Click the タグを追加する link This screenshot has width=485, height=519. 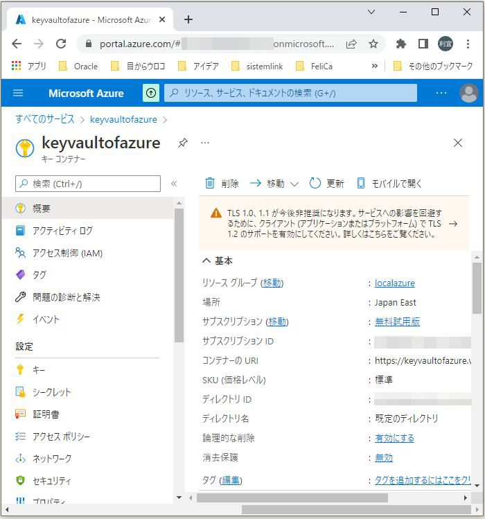click(423, 480)
